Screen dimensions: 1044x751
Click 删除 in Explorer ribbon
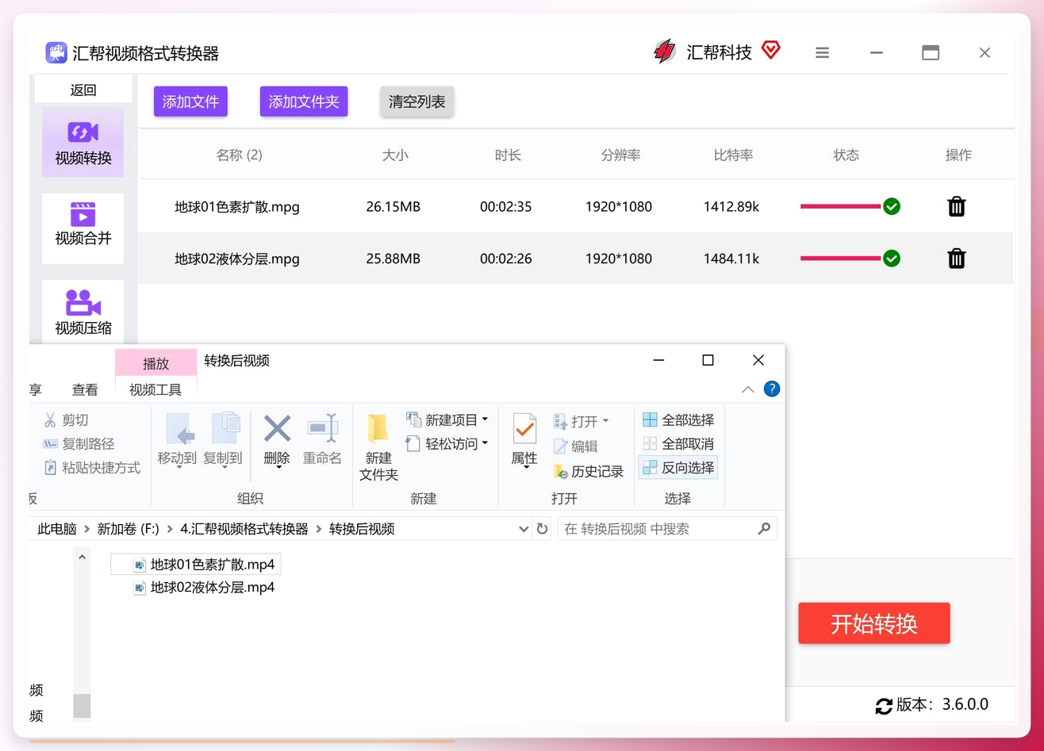[277, 440]
